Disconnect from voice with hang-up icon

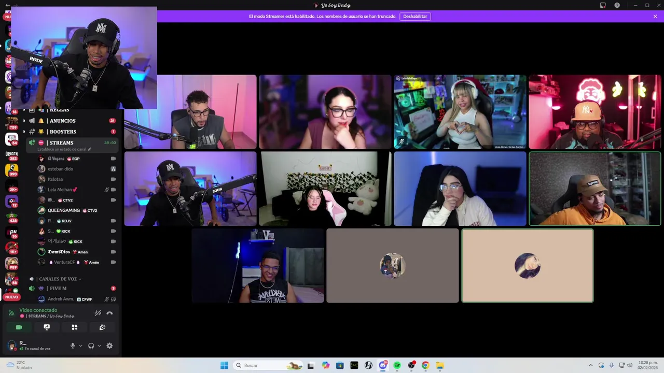(109, 313)
